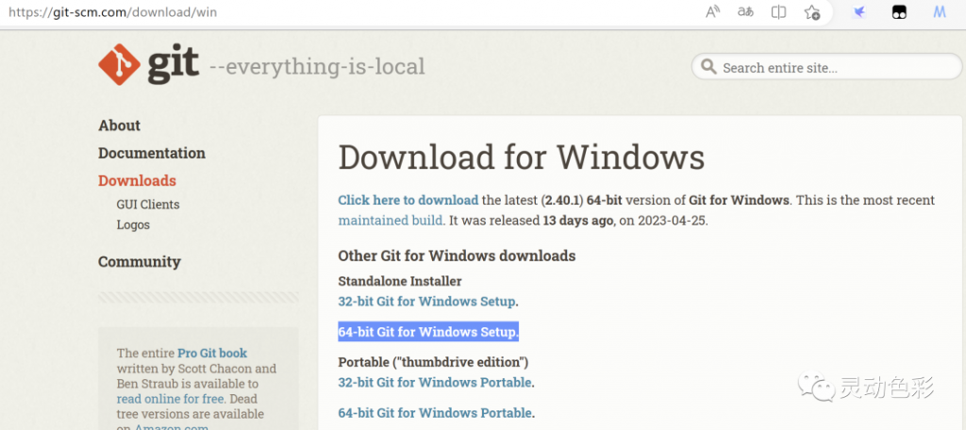Screen dimensions: 966x430
Task: Open the 'maintained build' link
Action: click(391, 221)
